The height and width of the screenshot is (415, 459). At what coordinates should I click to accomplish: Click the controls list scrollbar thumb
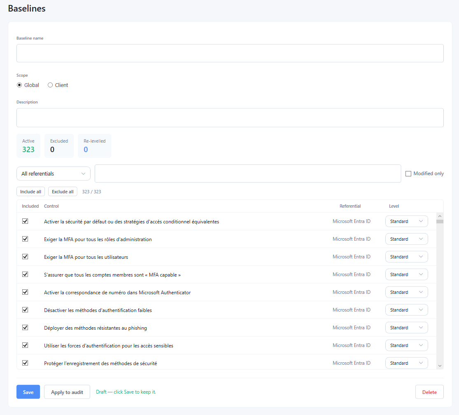pos(440,221)
